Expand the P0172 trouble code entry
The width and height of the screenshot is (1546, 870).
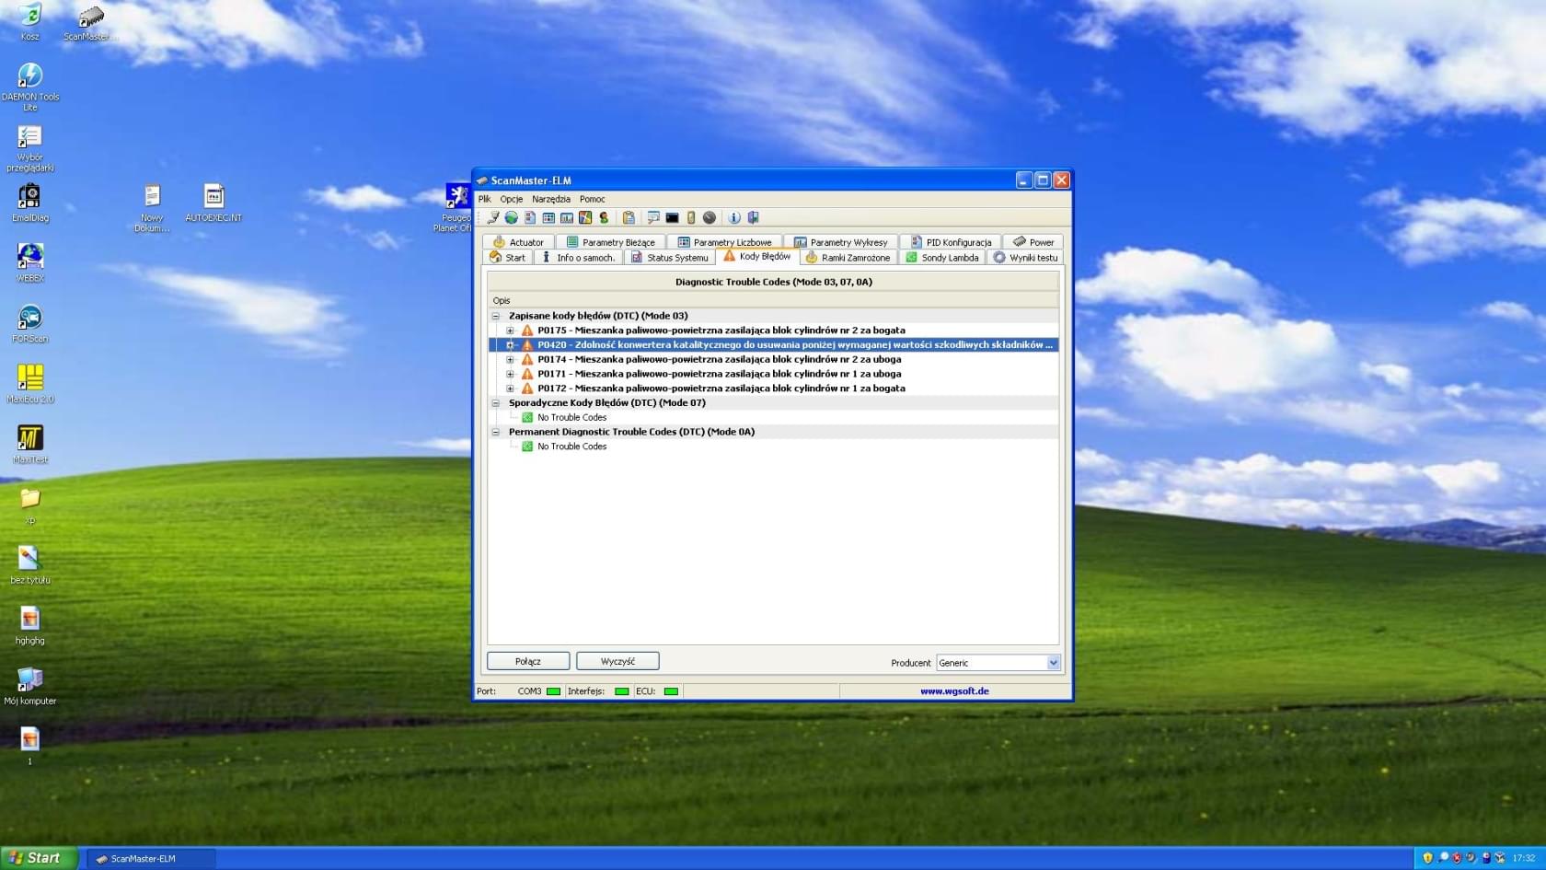tap(510, 389)
